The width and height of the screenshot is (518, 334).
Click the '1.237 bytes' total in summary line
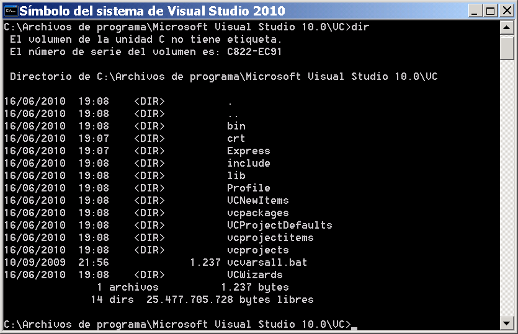255,287
